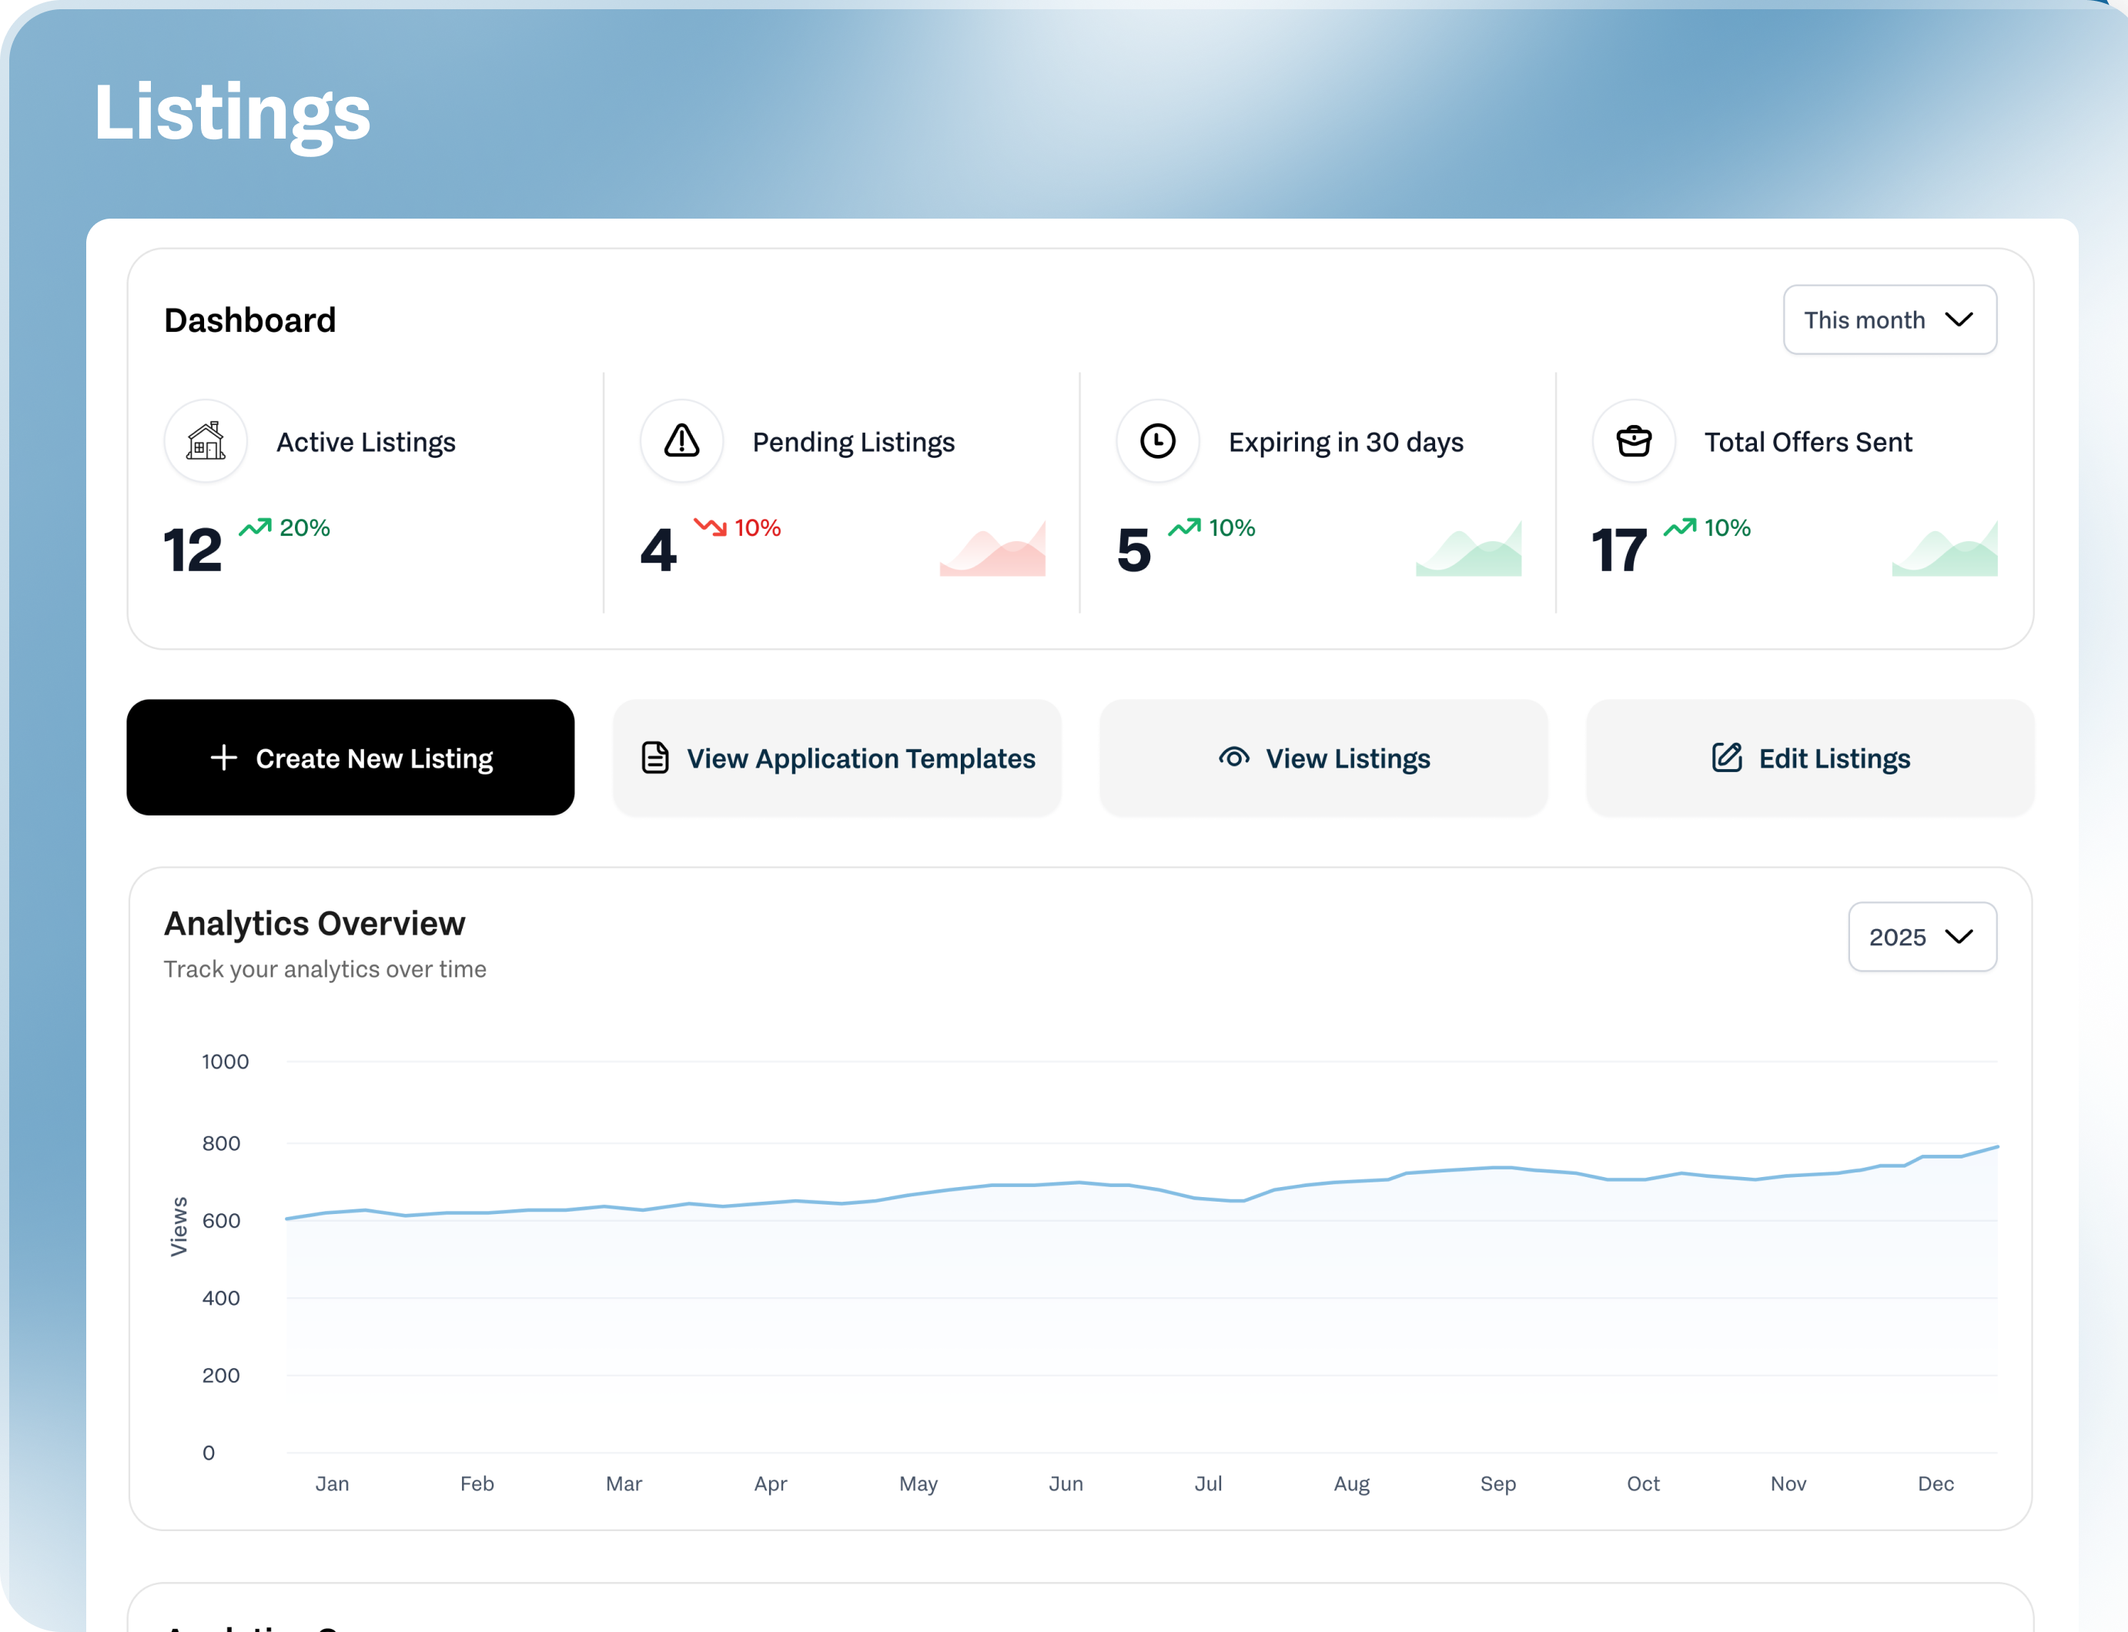Image resolution: width=2128 pixels, height=1632 pixels.
Task: Click the Pending Listings red sparkline chart
Action: [992, 549]
